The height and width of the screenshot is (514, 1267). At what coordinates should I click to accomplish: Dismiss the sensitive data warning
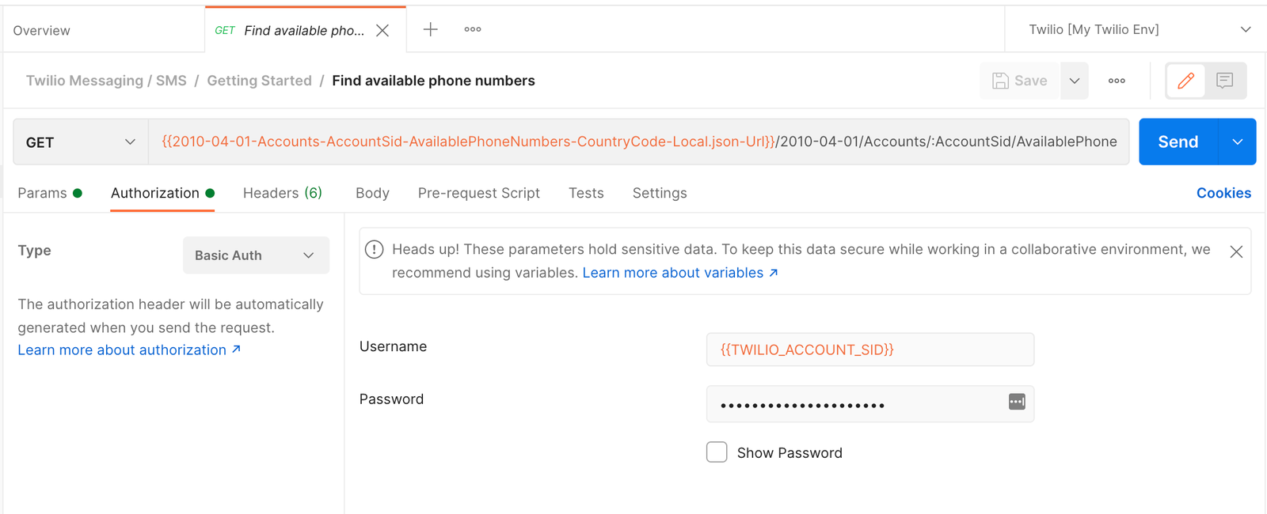[1236, 251]
